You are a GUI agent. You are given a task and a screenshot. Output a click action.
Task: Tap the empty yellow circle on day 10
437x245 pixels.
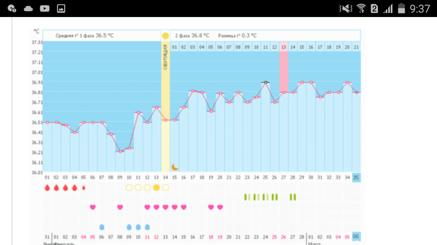click(x=129, y=187)
